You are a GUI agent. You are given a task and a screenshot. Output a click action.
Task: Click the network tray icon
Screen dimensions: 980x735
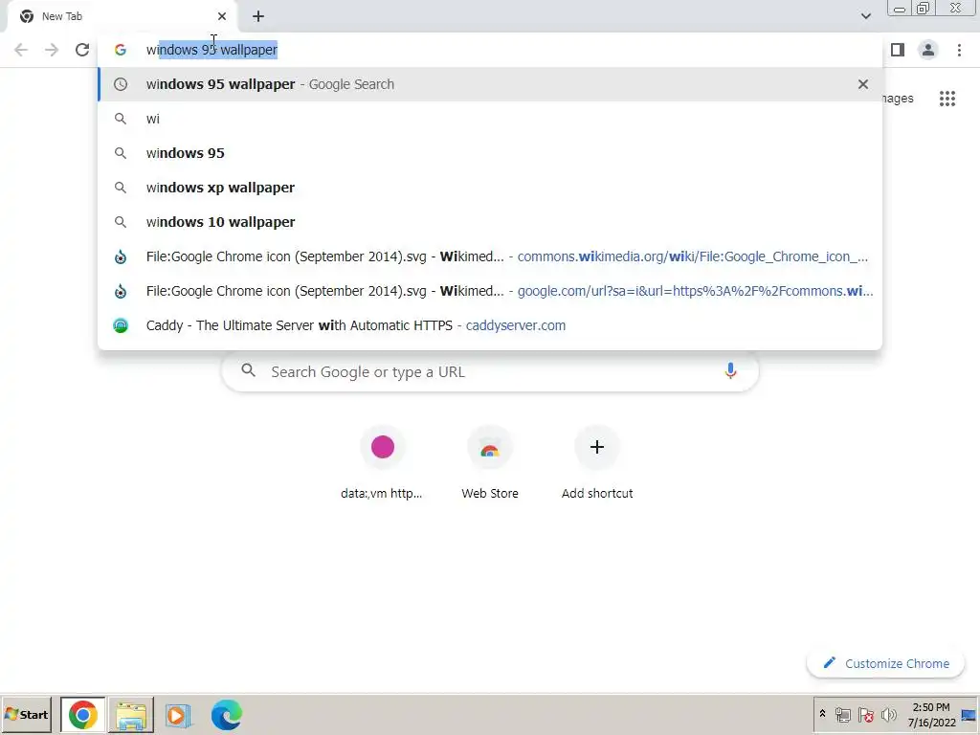click(842, 715)
